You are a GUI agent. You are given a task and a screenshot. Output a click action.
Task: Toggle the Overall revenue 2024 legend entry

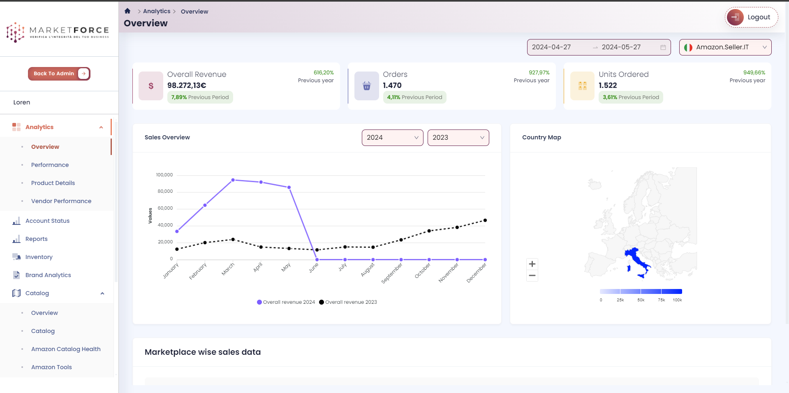click(x=286, y=302)
